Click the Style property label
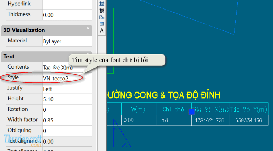The height and width of the screenshot is (151, 273). 13,77
